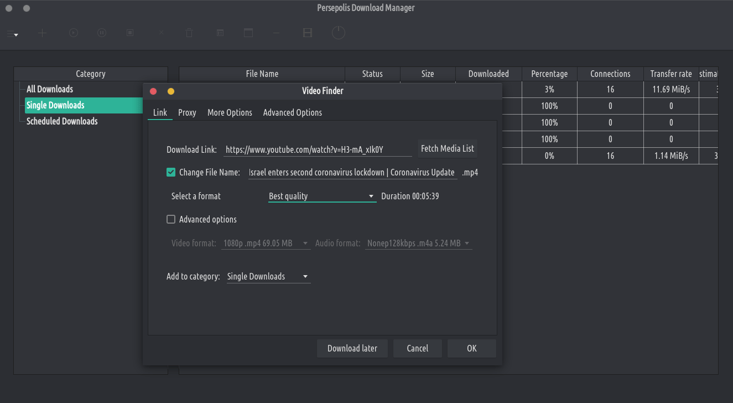The image size is (733, 403).
Task: Click the stop download square icon
Action: [x=131, y=33]
